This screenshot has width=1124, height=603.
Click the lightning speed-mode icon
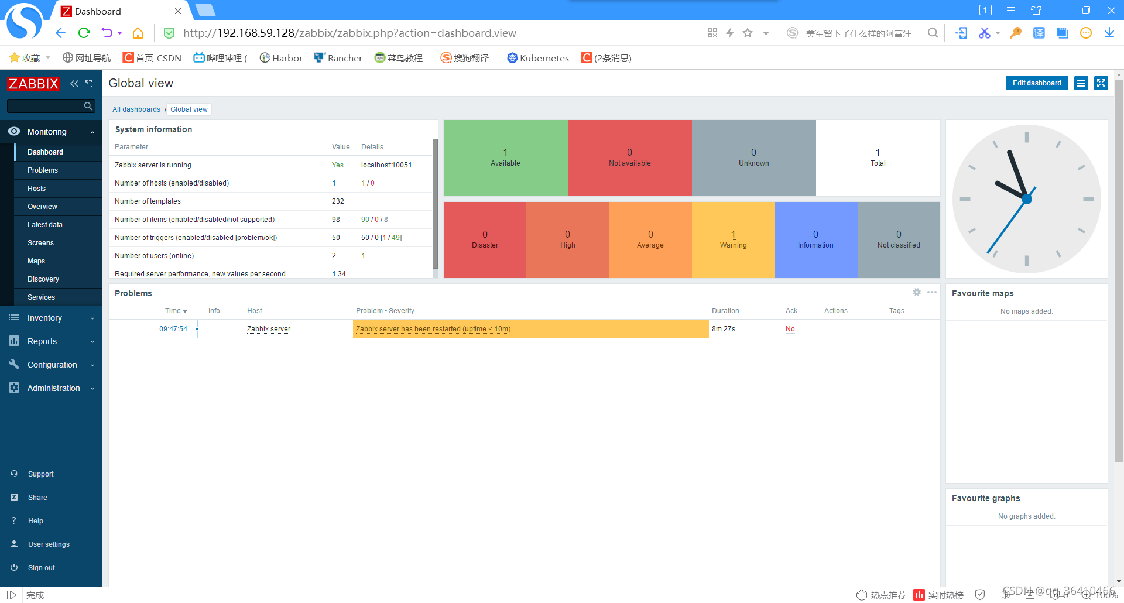click(x=730, y=33)
